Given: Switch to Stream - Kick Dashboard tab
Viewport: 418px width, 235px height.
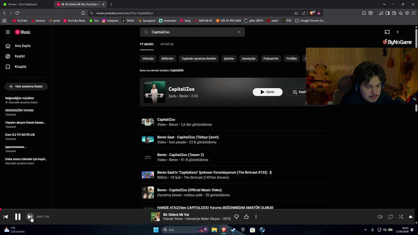Looking at the screenshot, I should click(x=27, y=4).
